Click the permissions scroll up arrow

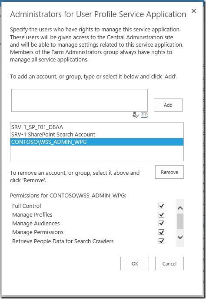[180, 208]
